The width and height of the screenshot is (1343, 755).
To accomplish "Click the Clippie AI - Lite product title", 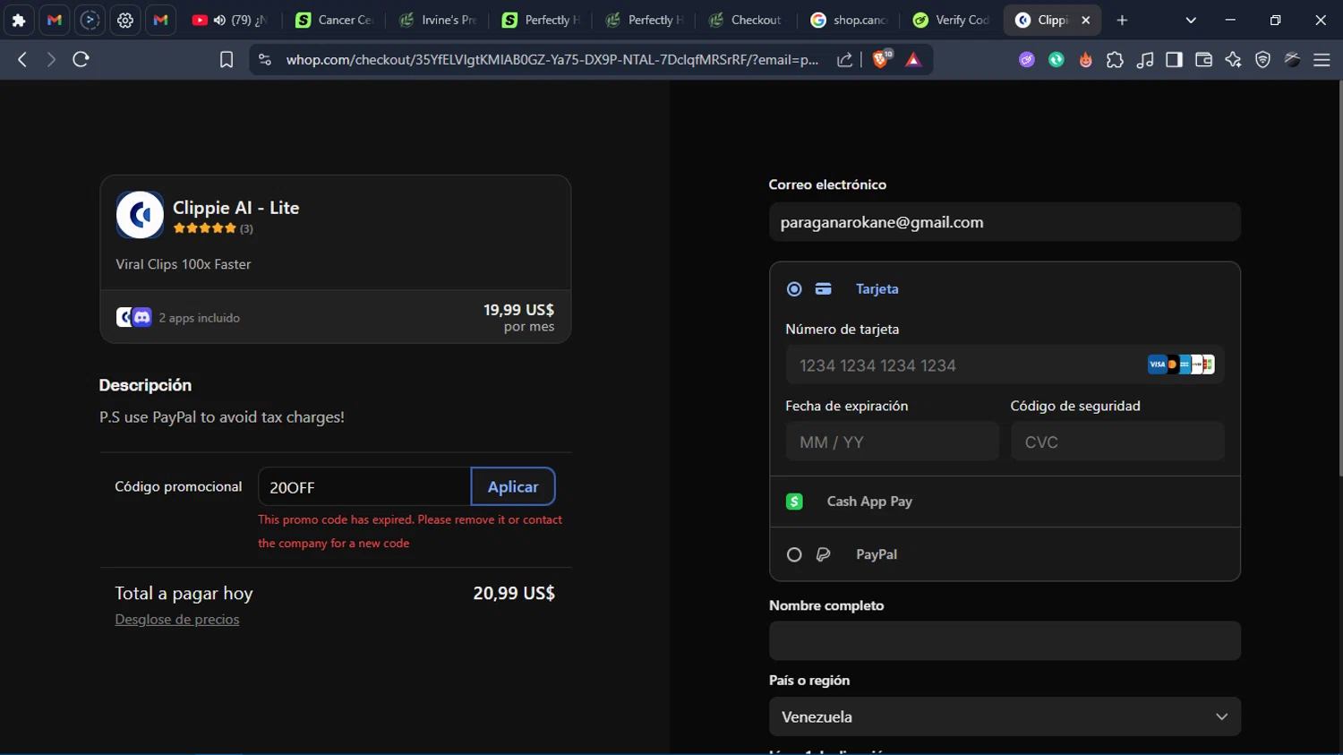I will click(x=235, y=208).
